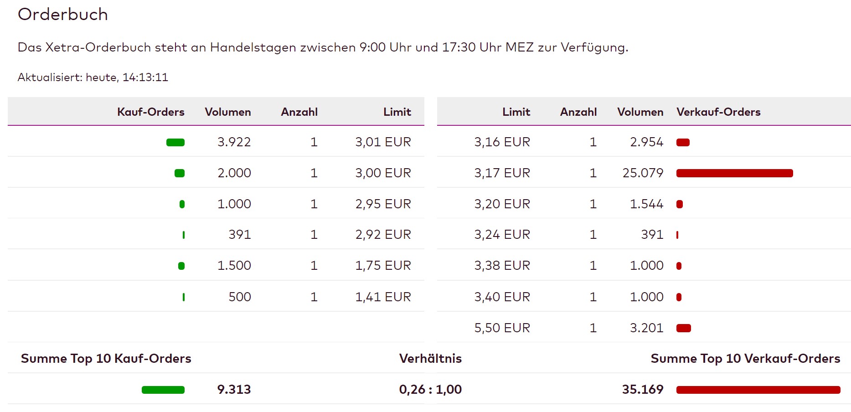The height and width of the screenshot is (412, 851).
Task: Click the Aktualisiert timestamp line
Action: (93, 77)
